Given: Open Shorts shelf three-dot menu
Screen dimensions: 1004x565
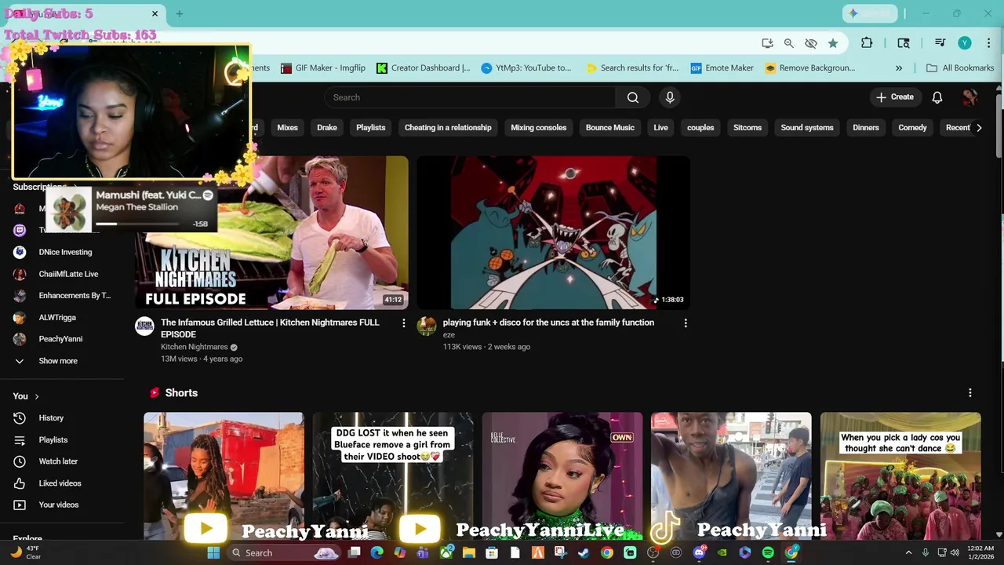Looking at the screenshot, I should pyautogui.click(x=970, y=393).
